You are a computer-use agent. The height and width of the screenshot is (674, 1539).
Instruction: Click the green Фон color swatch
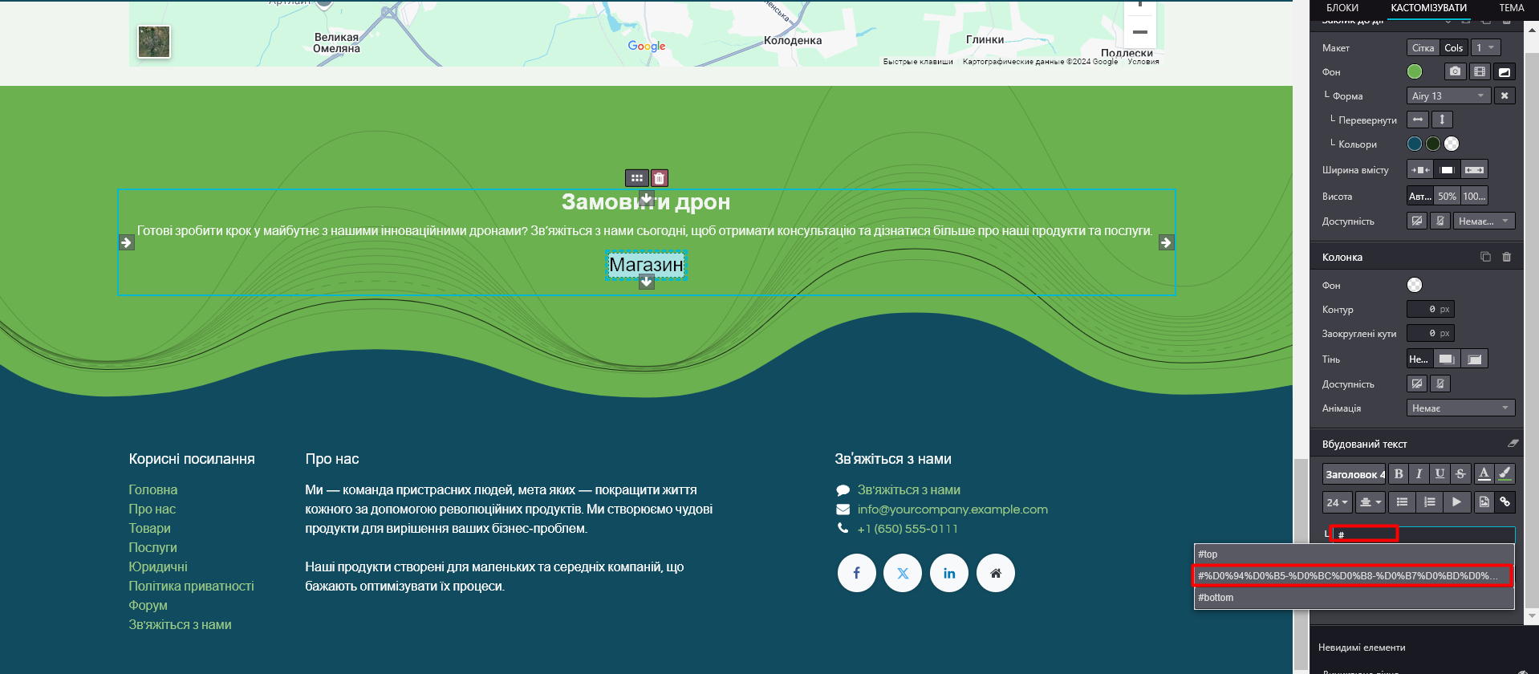pyautogui.click(x=1415, y=72)
